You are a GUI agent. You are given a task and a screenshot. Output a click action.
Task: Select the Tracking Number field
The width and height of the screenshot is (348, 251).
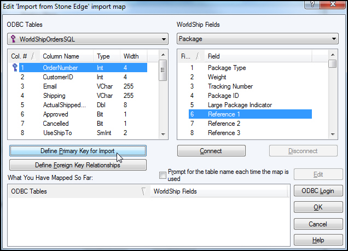point(251,86)
